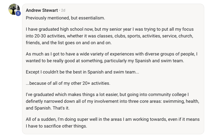The width and height of the screenshot is (211, 136).
Task: Click the "Previously mentioned, but essentialism." line
Action: point(65,18)
